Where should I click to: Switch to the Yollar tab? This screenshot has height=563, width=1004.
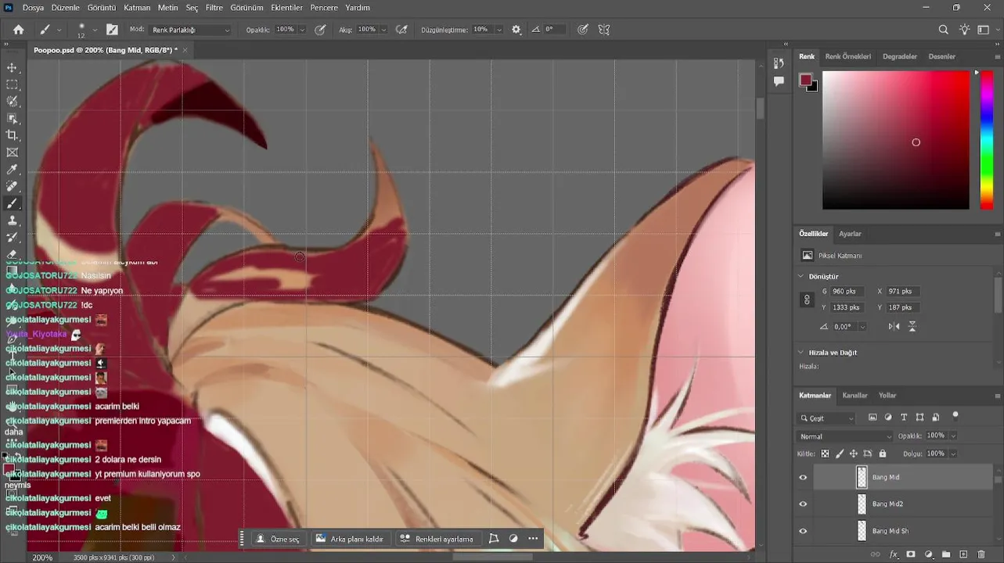pos(887,396)
